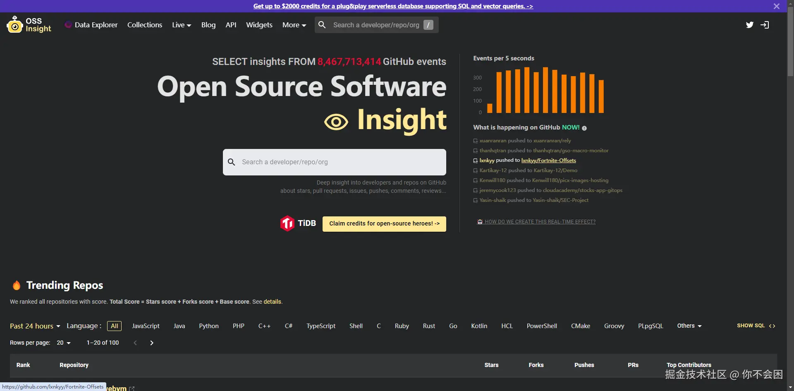Click the Repository column header

coord(74,365)
